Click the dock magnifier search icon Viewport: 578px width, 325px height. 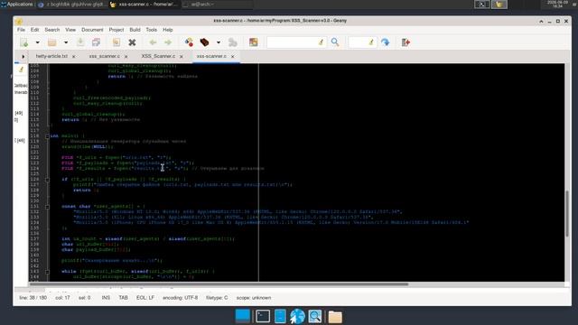[315, 316]
